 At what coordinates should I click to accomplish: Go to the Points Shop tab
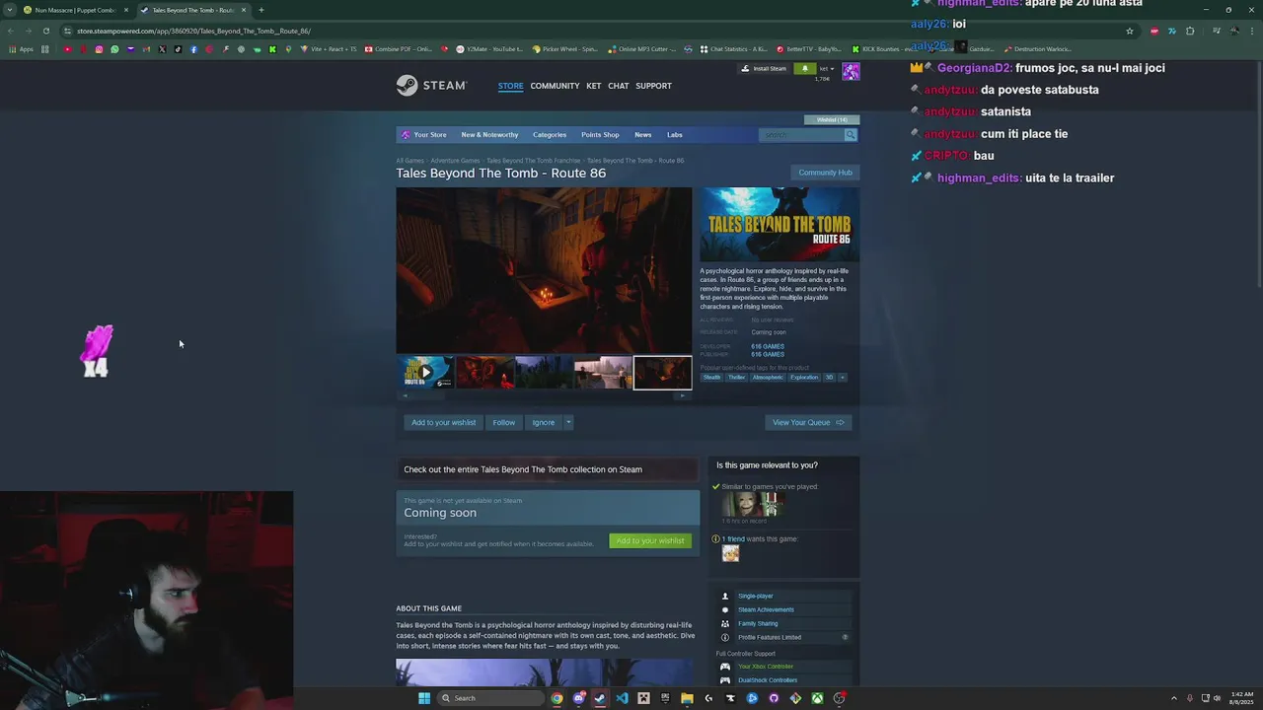[x=600, y=135]
